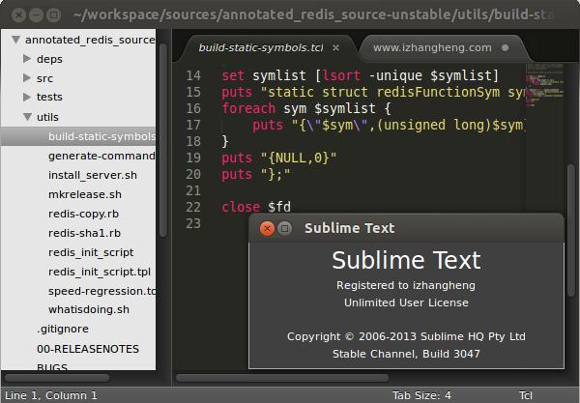This screenshot has width=580, height=403.
Task: Expand the tests folder
Action: [27, 98]
